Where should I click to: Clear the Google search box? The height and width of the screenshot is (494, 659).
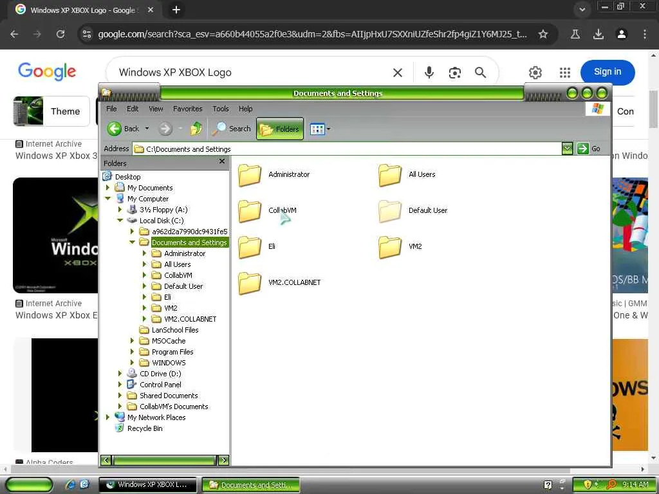pos(398,73)
